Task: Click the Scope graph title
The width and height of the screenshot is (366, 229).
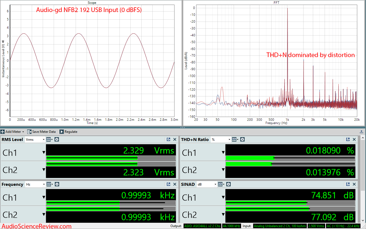Action: point(92,2)
